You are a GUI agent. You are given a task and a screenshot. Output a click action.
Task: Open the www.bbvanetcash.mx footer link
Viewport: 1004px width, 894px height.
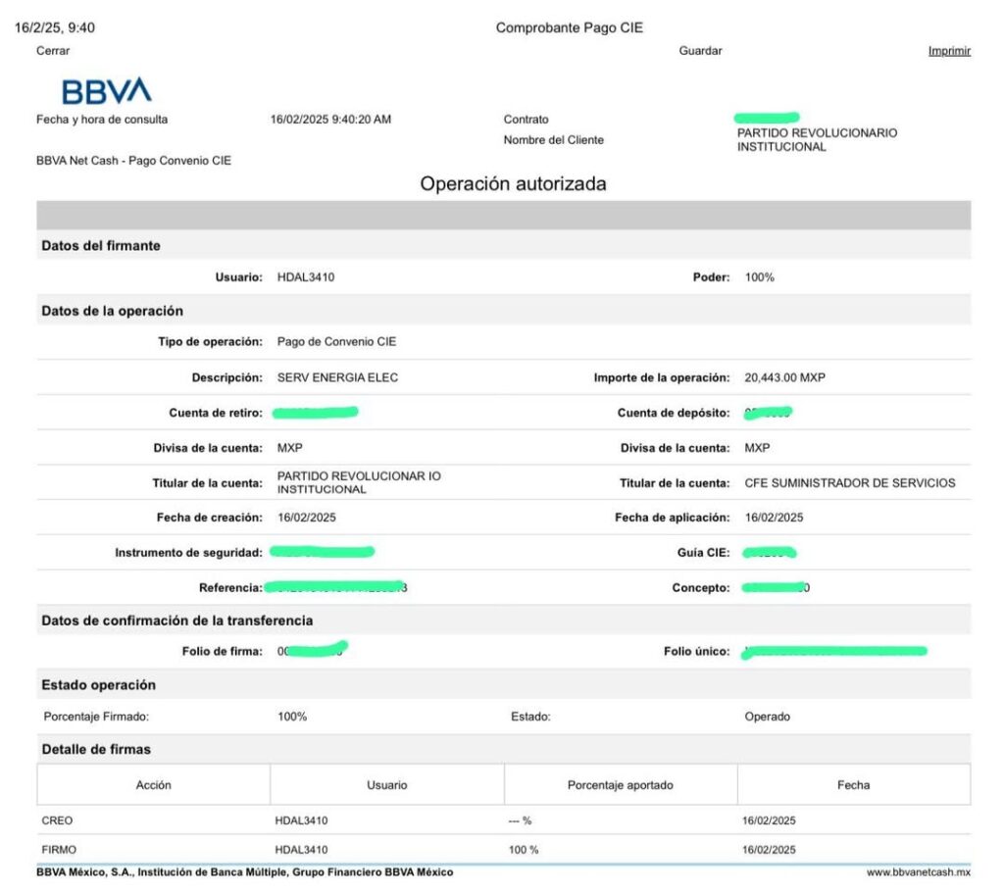pyautogui.click(x=918, y=871)
